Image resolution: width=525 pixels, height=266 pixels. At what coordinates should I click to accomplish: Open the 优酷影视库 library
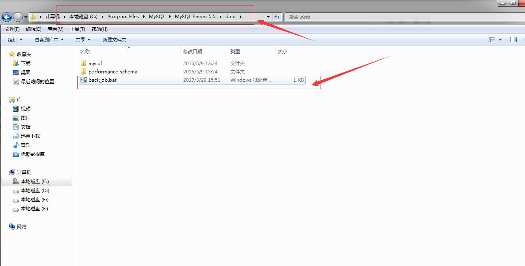coord(33,154)
